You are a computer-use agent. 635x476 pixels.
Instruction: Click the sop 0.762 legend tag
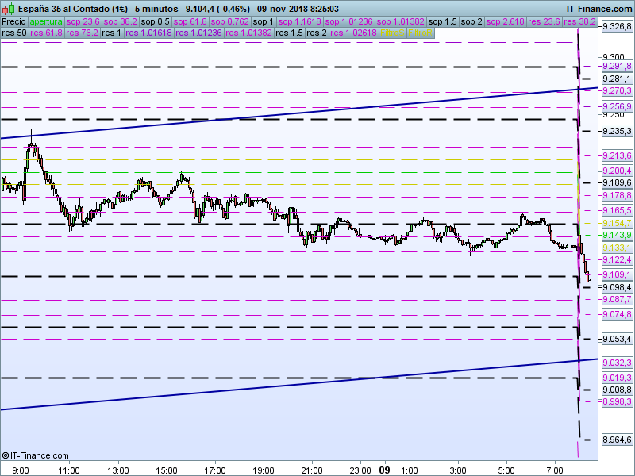(x=230, y=22)
